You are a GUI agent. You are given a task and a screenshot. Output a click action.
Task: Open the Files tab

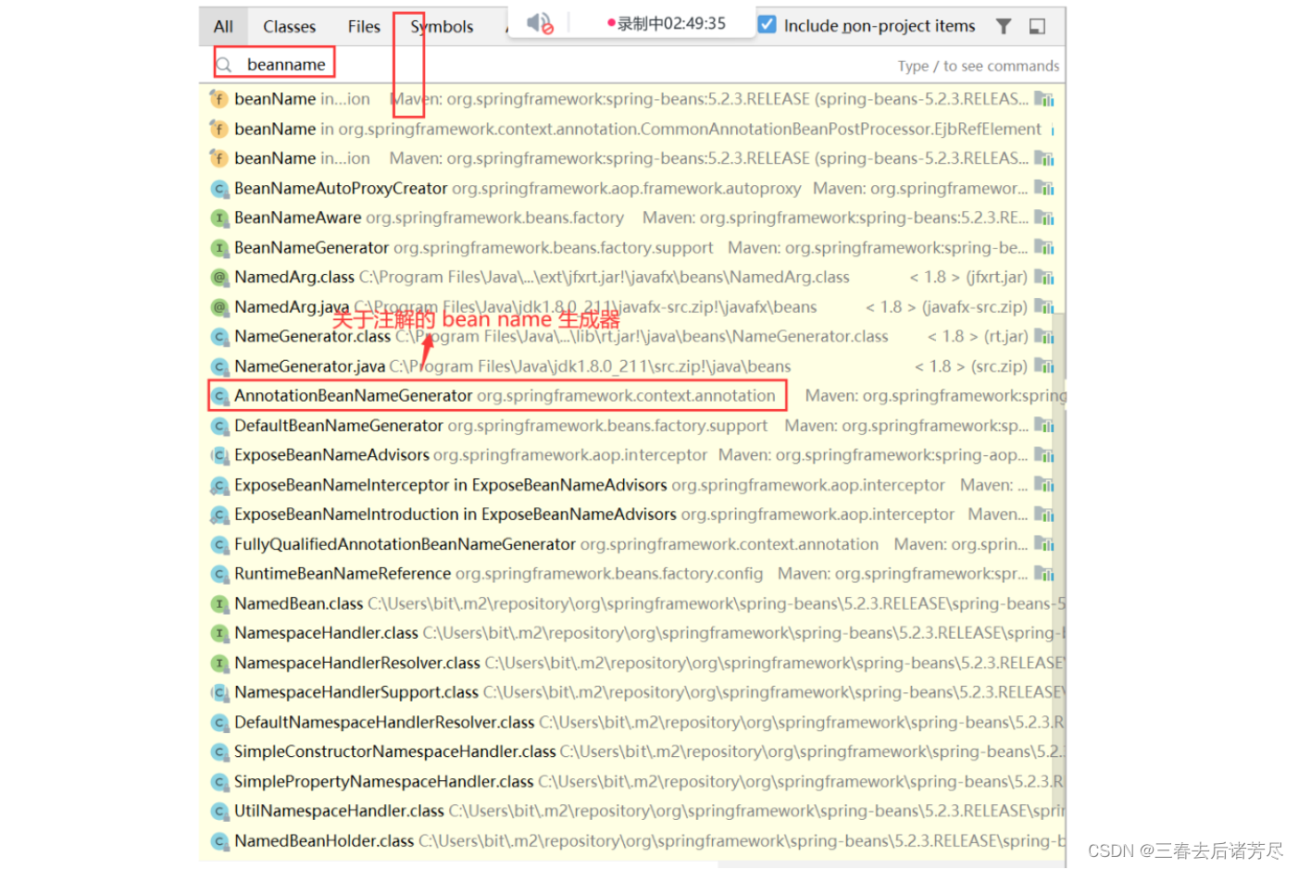tap(364, 27)
